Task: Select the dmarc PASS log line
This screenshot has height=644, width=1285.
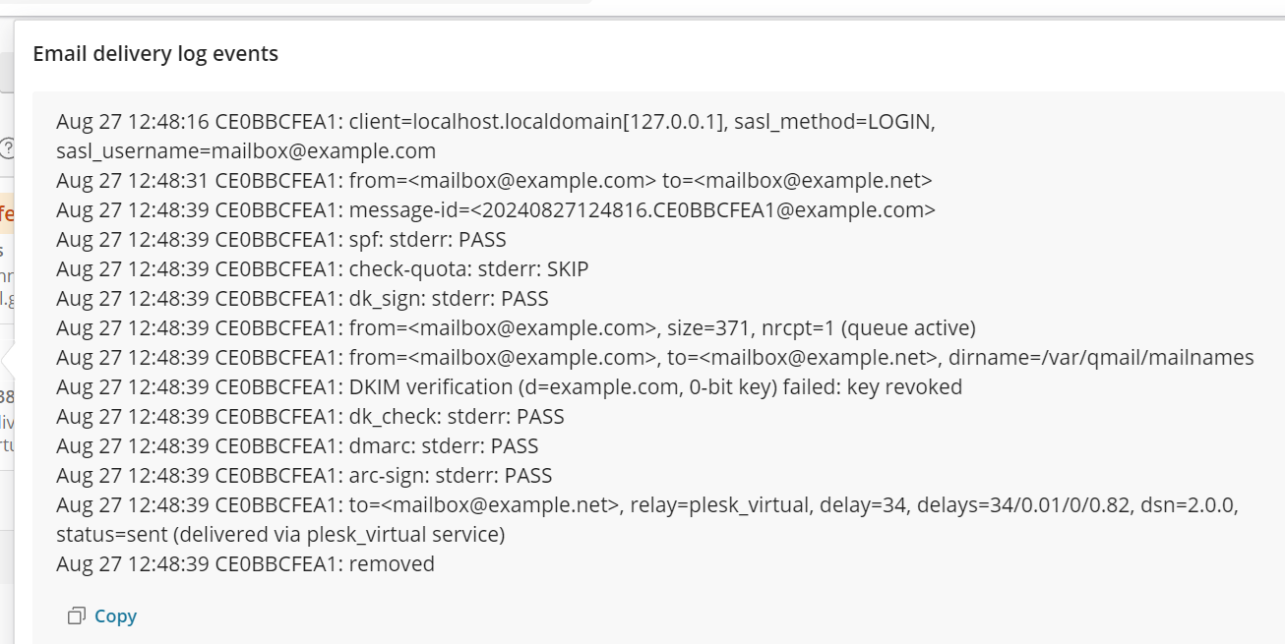Action: [x=295, y=445]
